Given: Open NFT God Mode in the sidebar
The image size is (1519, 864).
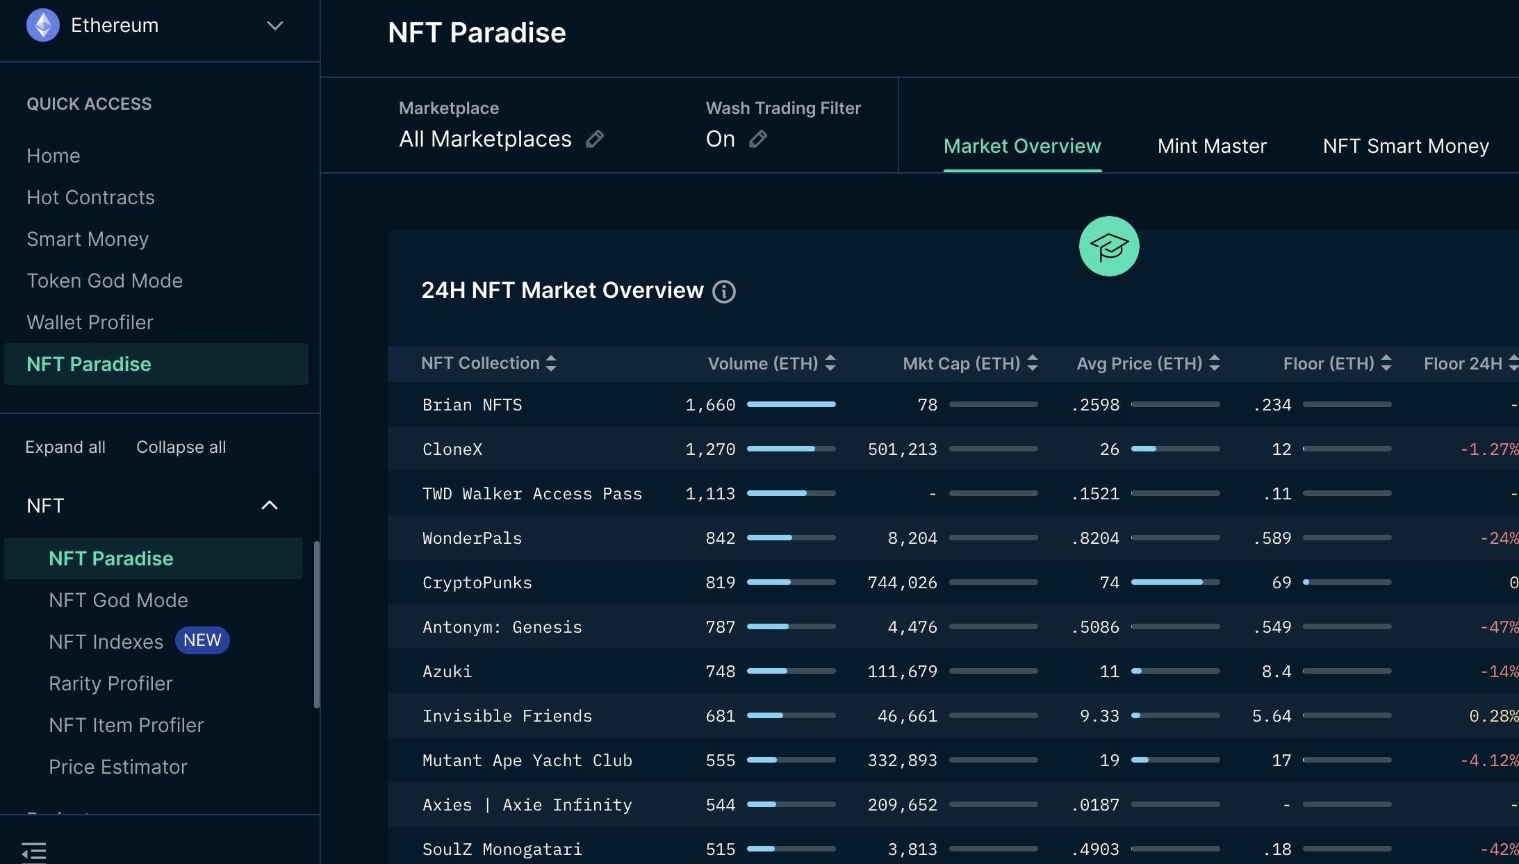Looking at the screenshot, I should pyautogui.click(x=118, y=600).
